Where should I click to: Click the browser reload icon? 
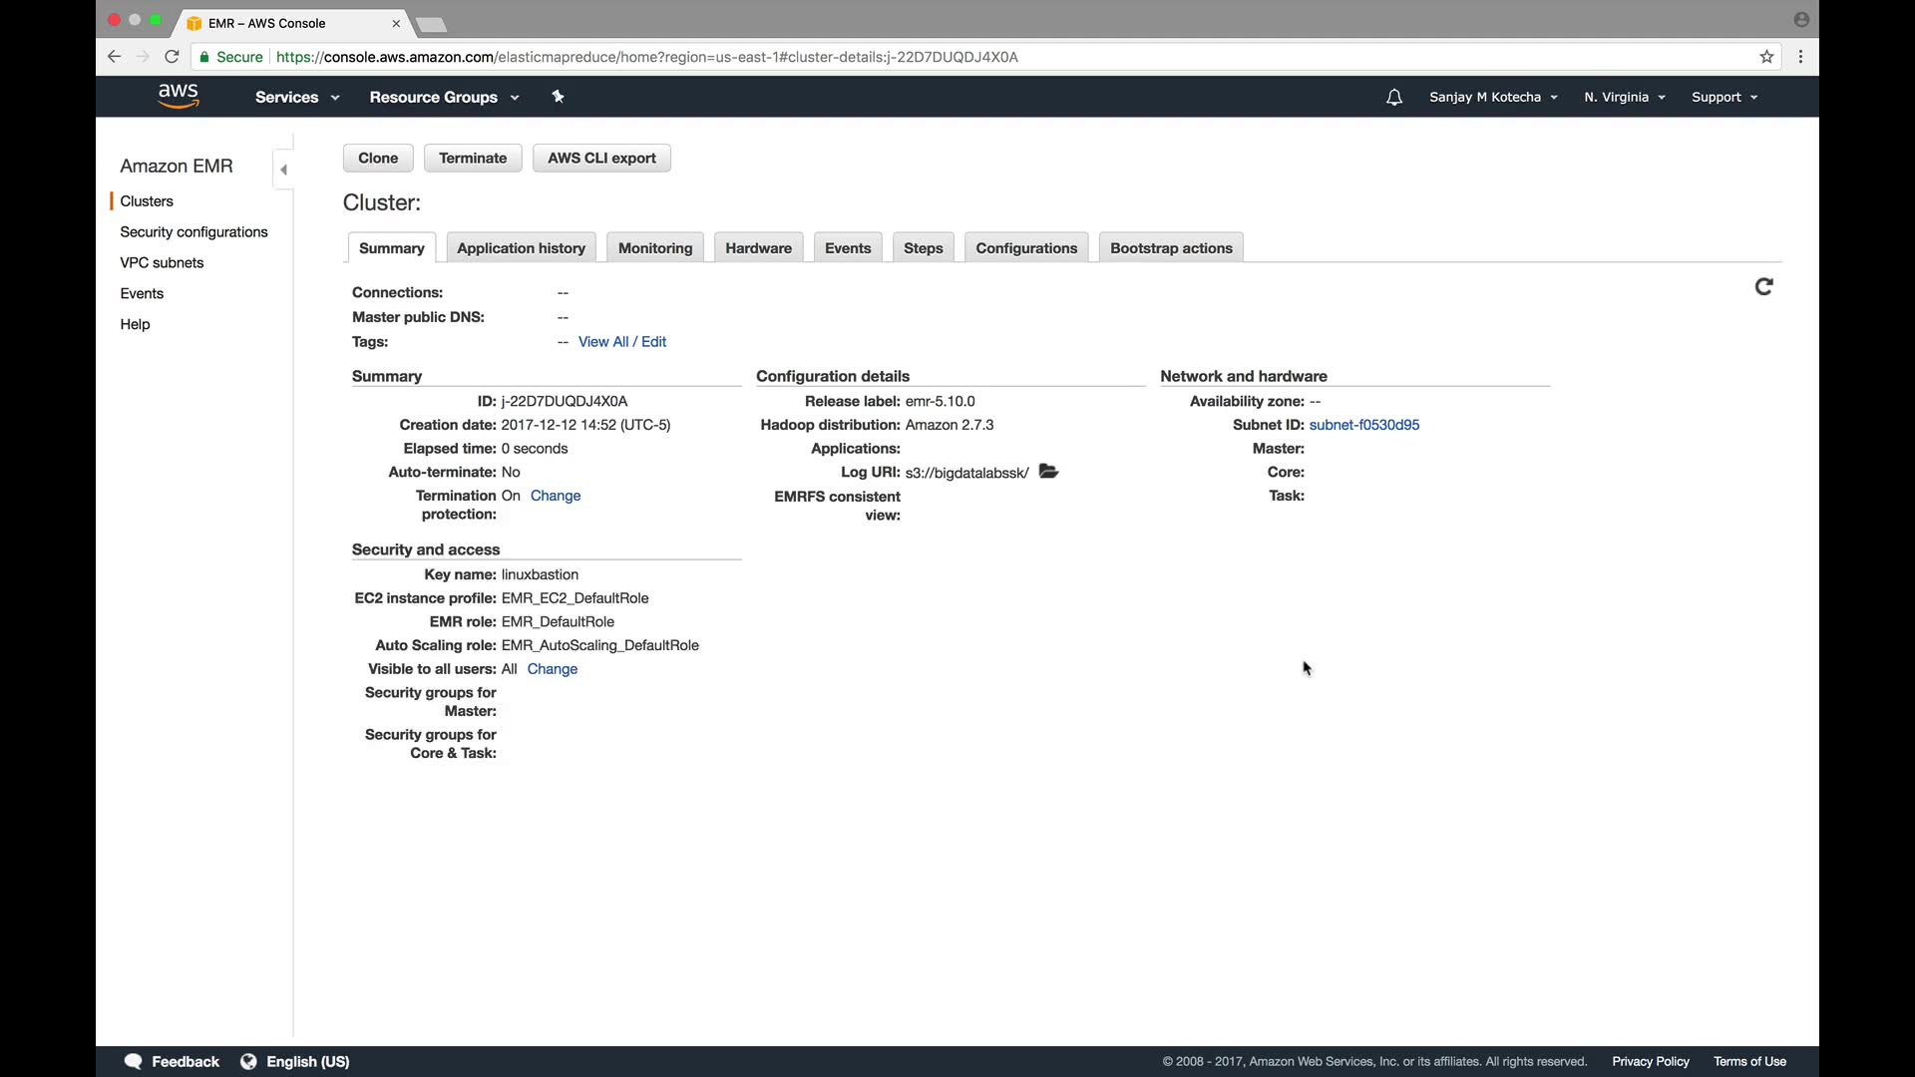coord(172,57)
